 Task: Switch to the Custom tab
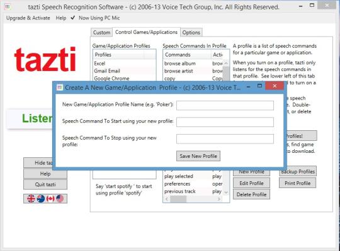tap(101, 33)
